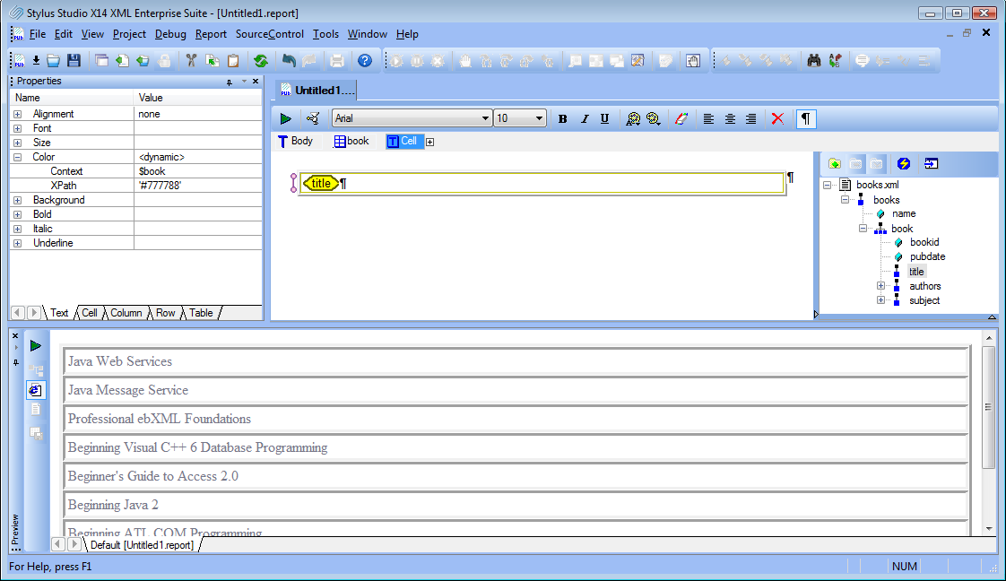Click the red X delete icon
This screenshot has height=581, width=1006.
(777, 118)
